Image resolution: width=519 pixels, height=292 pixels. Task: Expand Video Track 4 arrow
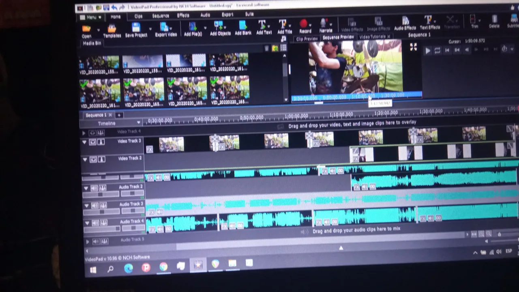84,133
